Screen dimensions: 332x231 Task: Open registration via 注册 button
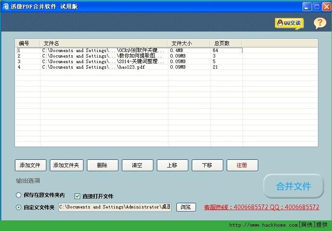[x=242, y=165]
